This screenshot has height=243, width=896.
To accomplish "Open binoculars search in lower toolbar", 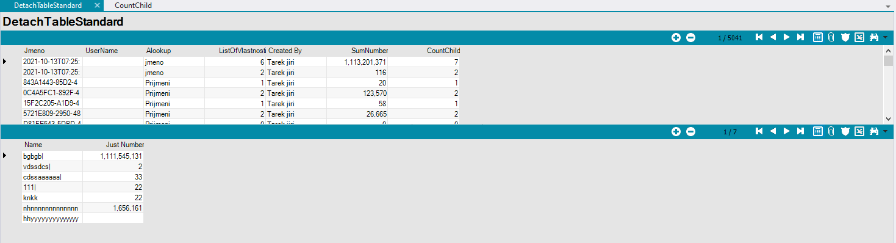I will click(x=874, y=131).
